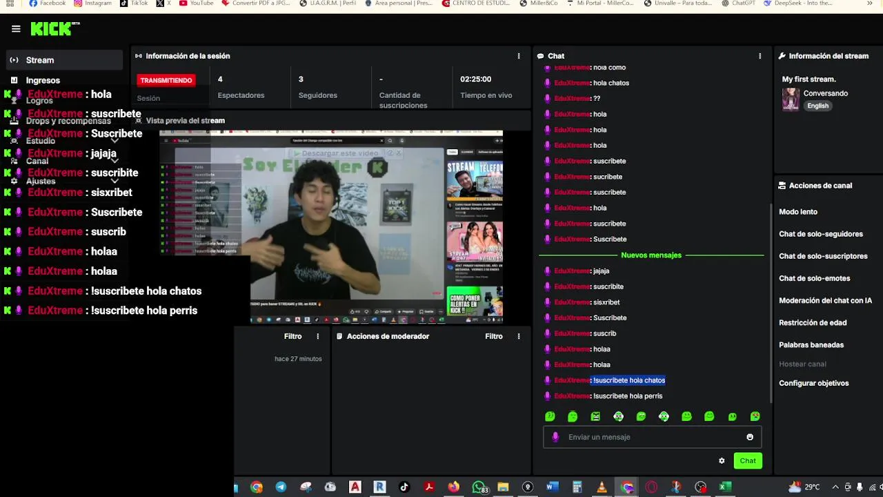The image size is (883, 497).
Task: Open Configurar objetivos
Action: tap(814, 383)
